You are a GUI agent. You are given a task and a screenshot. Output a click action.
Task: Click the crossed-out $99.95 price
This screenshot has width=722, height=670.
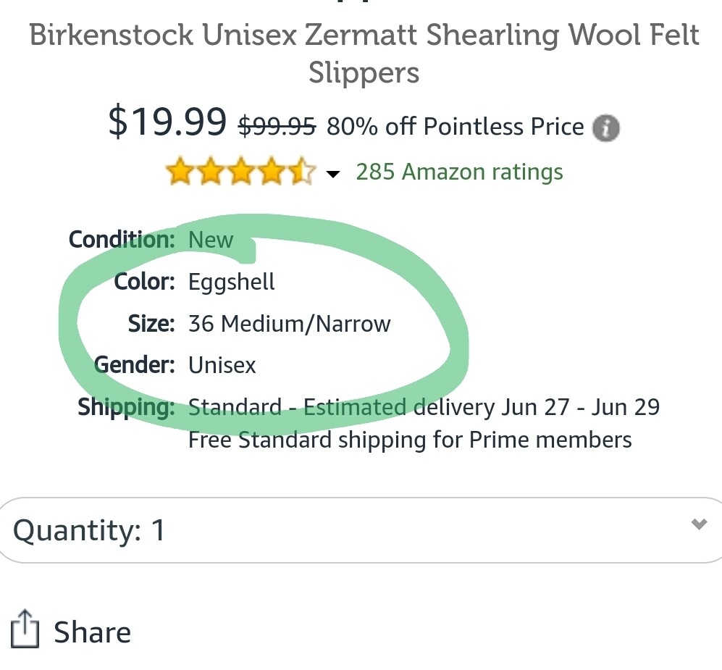click(x=277, y=127)
